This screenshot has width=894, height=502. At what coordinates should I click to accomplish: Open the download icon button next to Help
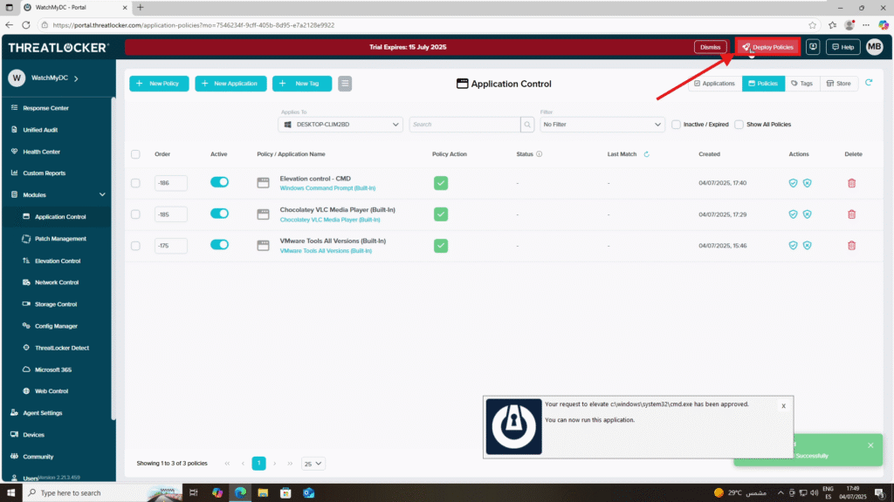tap(813, 47)
